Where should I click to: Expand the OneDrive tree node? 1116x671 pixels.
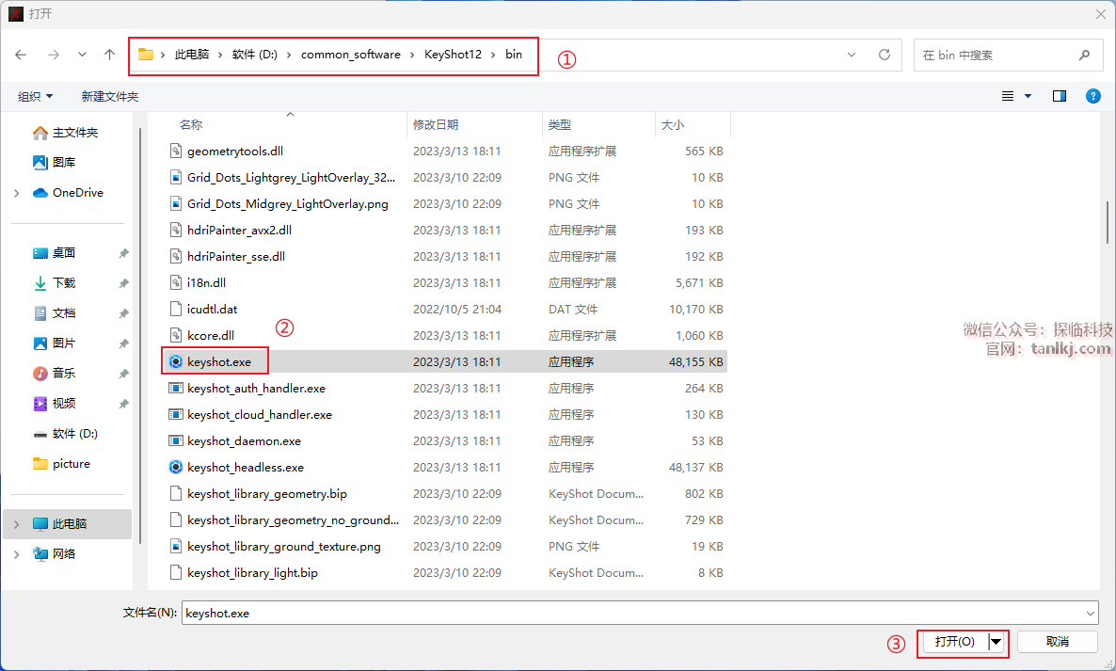coord(16,193)
